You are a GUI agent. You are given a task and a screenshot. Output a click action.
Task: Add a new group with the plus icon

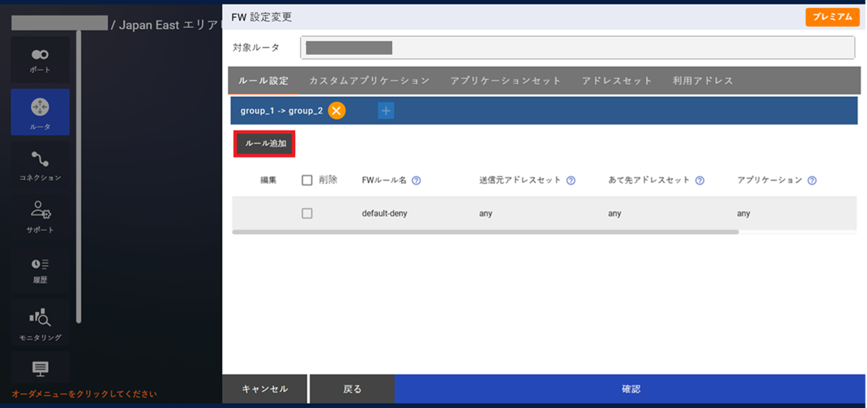(386, 111)
